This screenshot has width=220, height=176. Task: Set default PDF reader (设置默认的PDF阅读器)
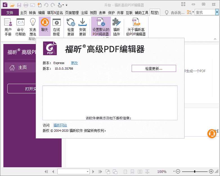tap(101, 27)
